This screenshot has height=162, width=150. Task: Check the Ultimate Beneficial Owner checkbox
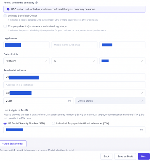5,16
